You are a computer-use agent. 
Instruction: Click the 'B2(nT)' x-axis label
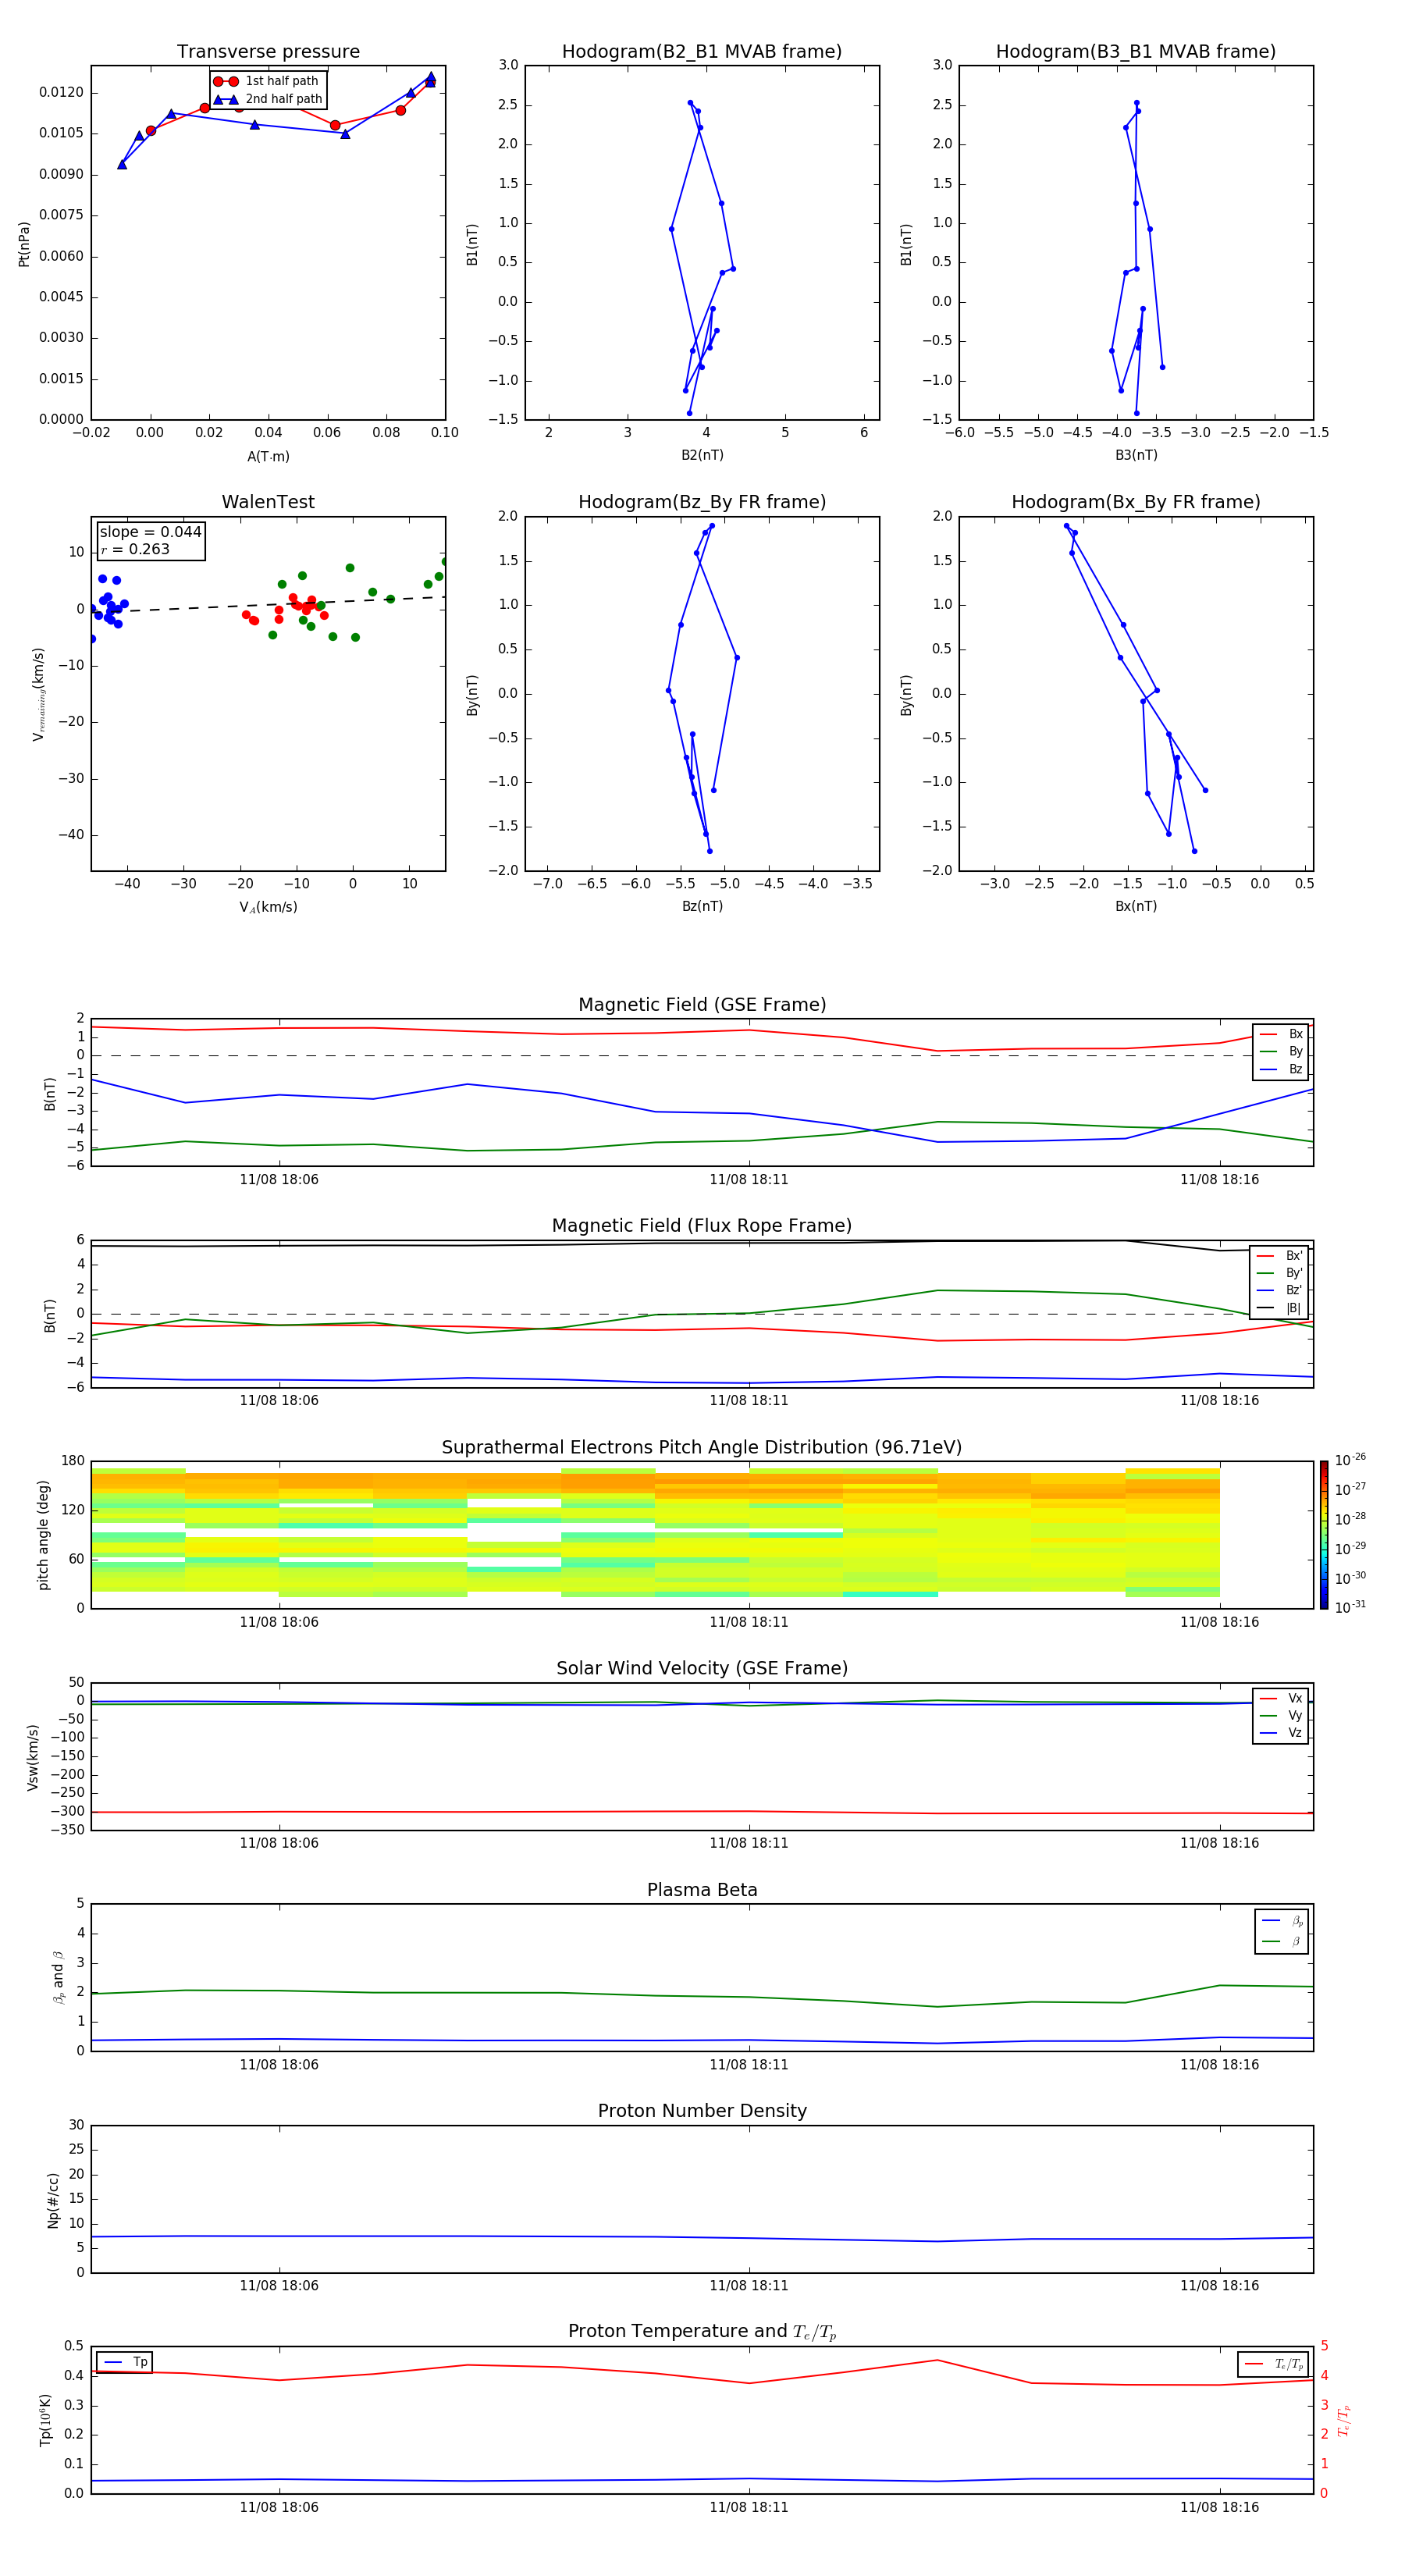[702, 455]
